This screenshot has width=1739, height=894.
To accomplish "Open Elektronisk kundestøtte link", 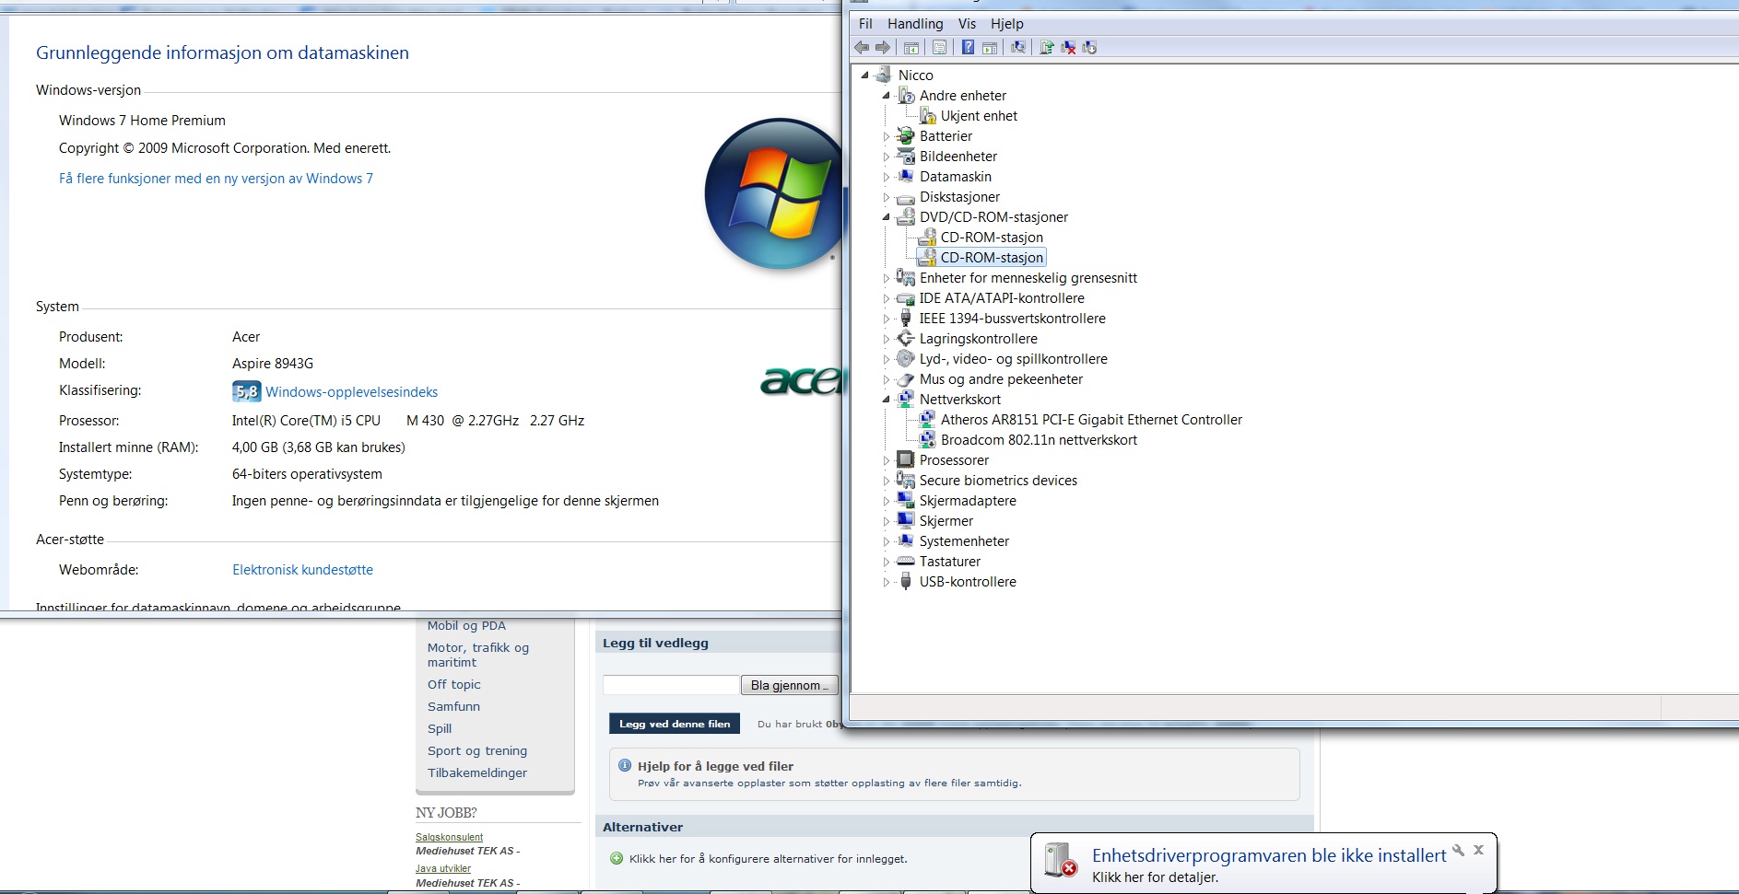I will coord(302,570).
